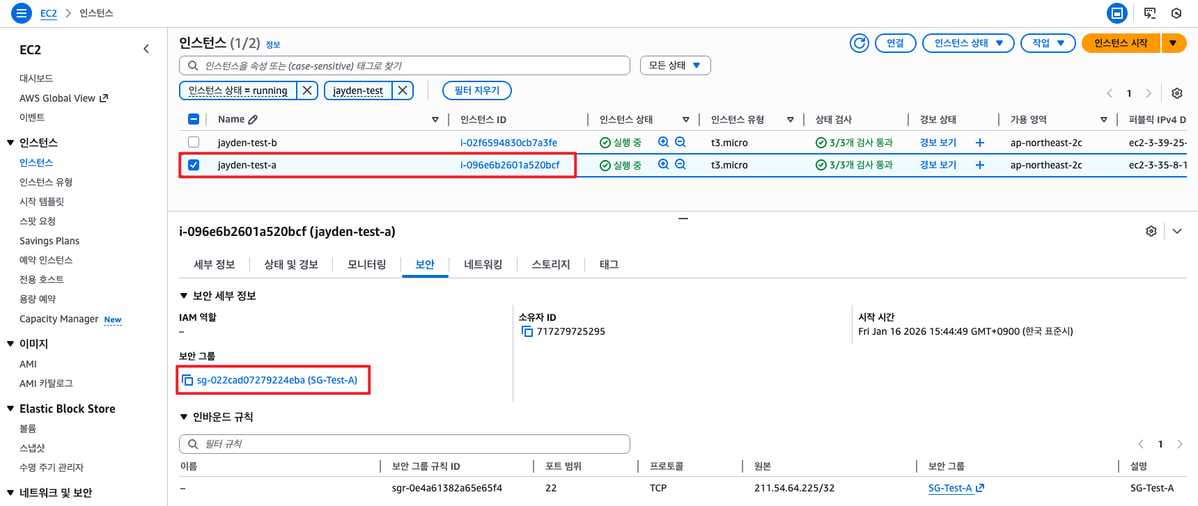Click the blue square panel icon in top bar
Image resolution: width=1198 pixels, height=506 pixels.
[1117, 13]
